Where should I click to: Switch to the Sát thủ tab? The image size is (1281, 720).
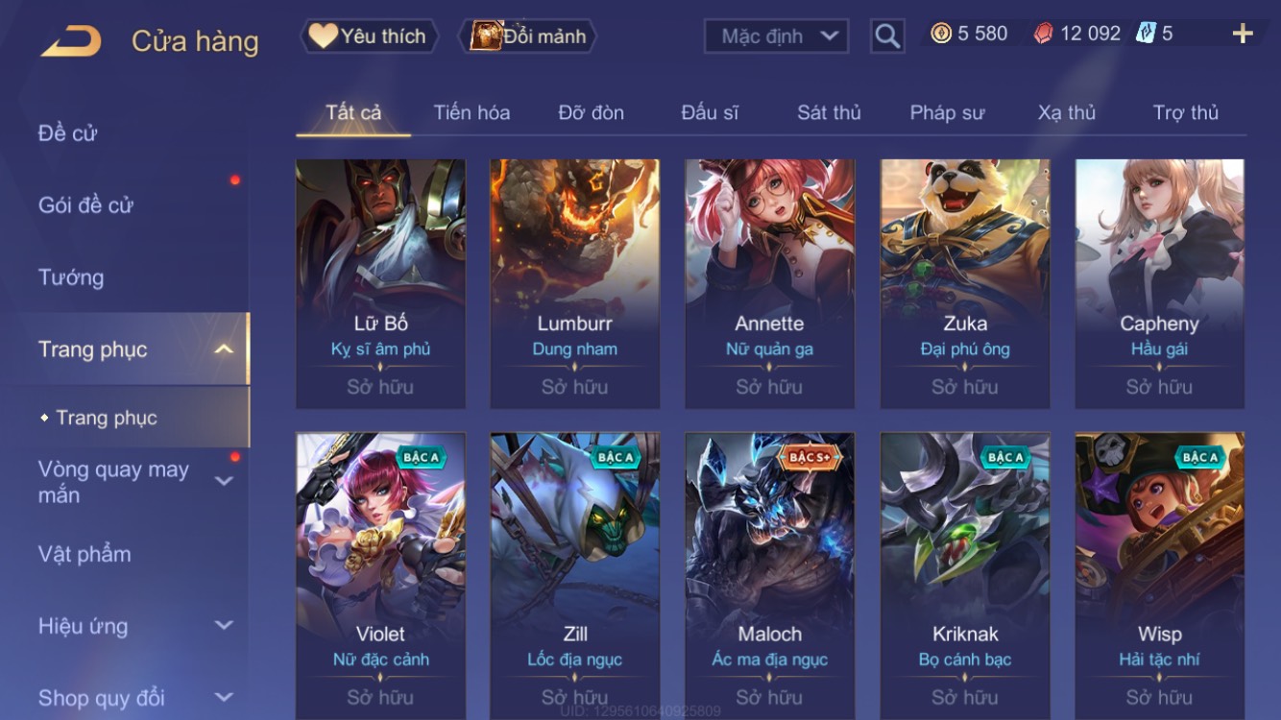pos(829,112)
